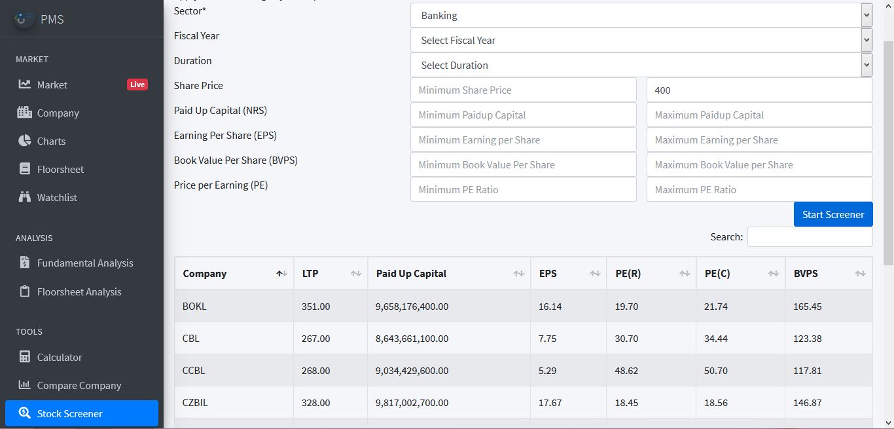
Task: Click the Company building icon
Action: click(24, 113)
